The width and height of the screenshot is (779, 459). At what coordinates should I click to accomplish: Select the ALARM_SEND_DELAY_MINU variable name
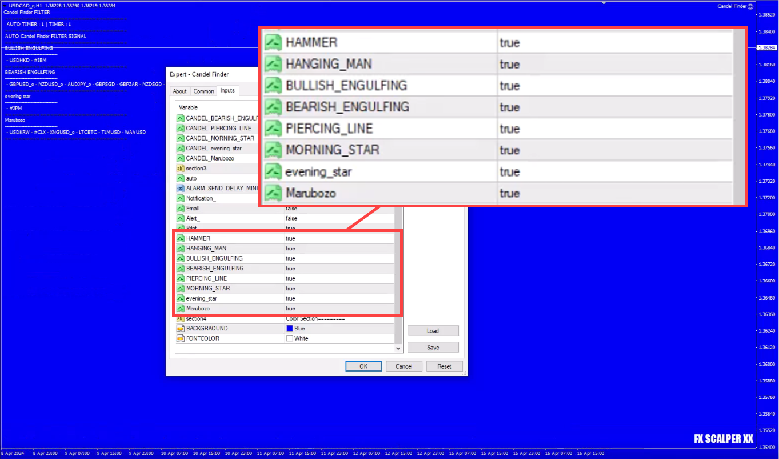click(223, 188)
